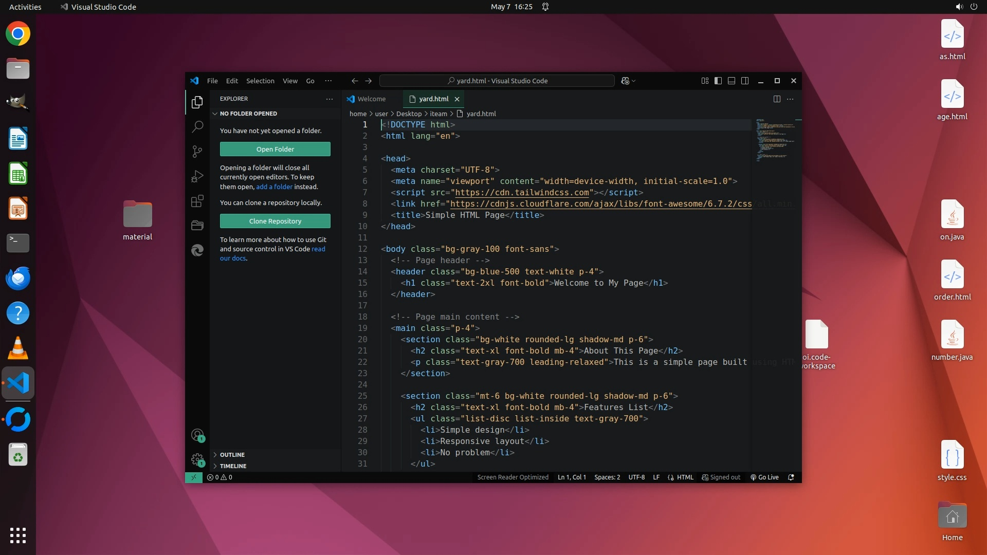Screen dimensions: 987x555
Task: Open the Manage gear icon
Action: tap(197, 459)
